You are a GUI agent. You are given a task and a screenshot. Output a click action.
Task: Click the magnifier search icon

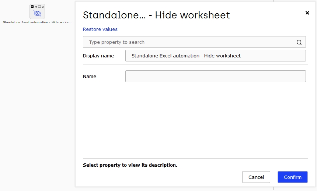299,42
